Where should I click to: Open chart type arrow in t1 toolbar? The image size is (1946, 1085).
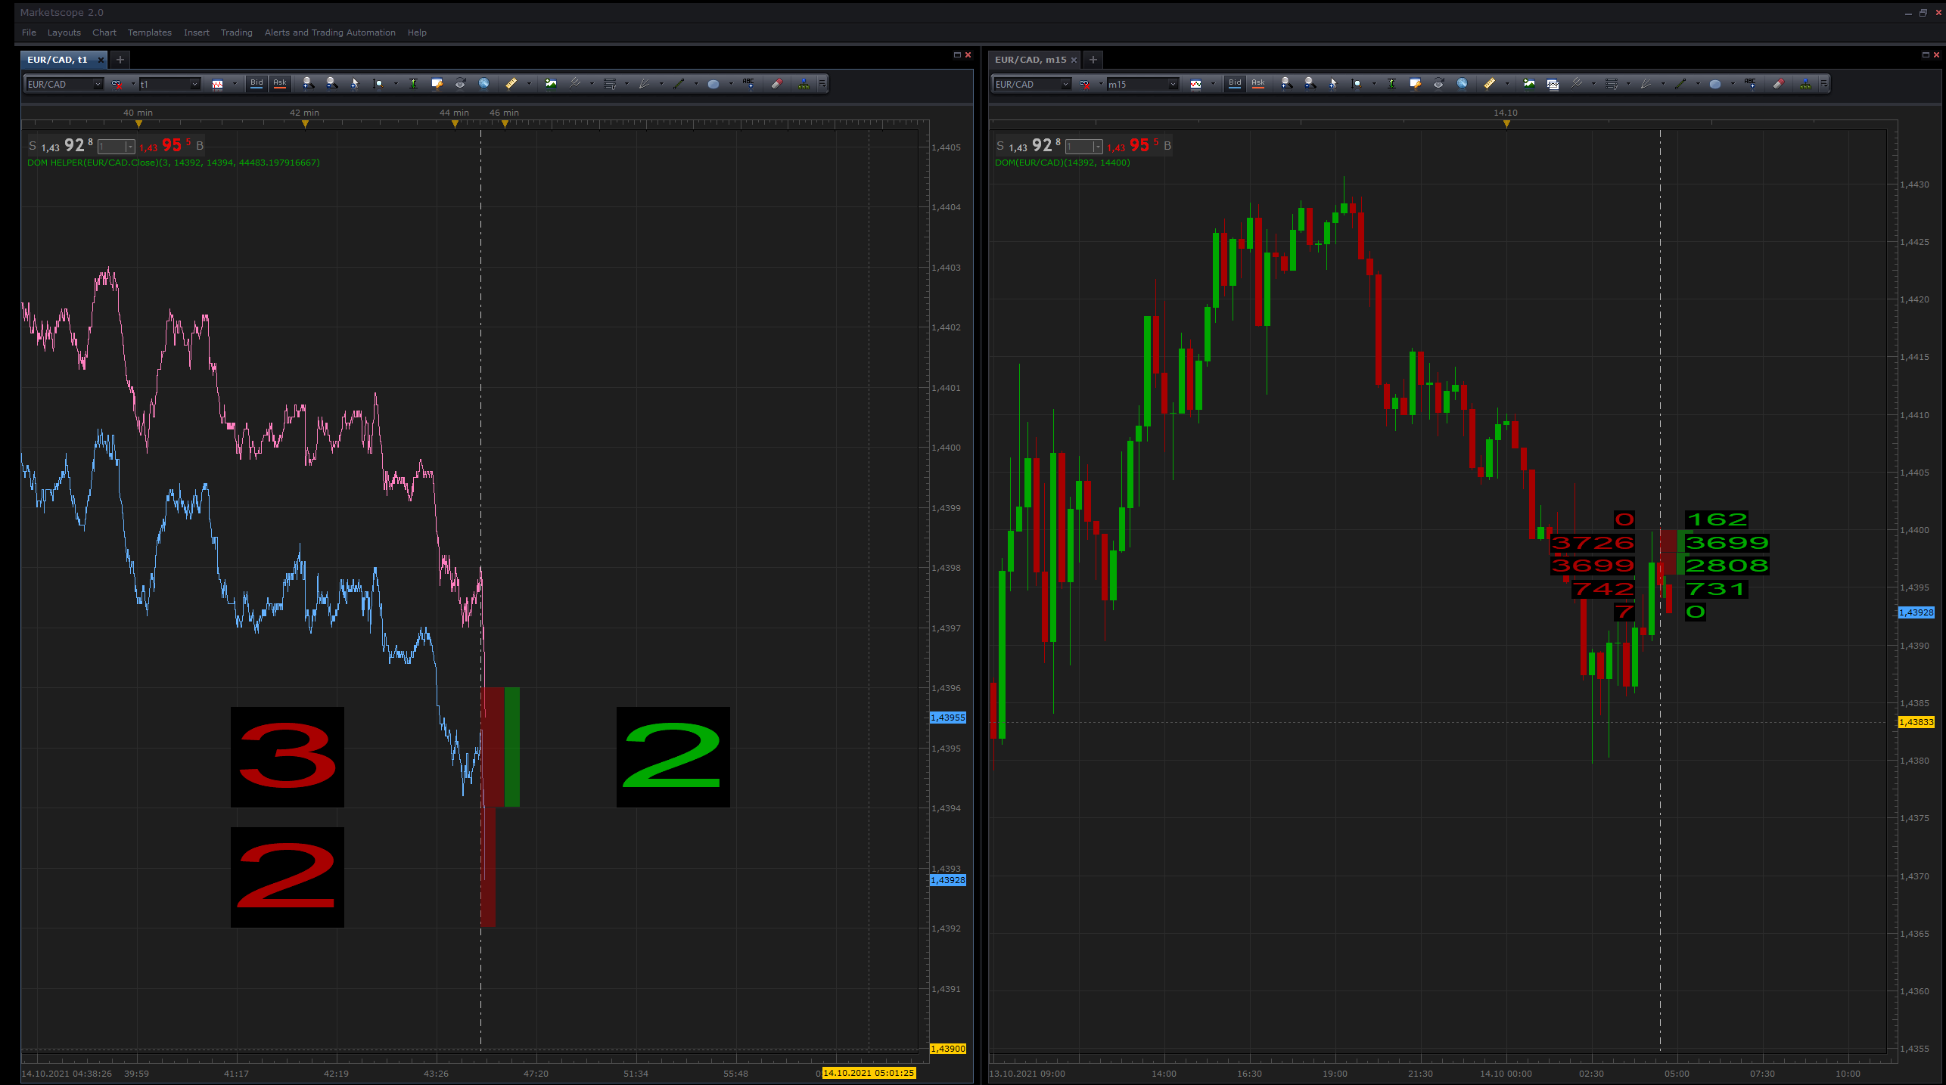[x=235, y=84]
